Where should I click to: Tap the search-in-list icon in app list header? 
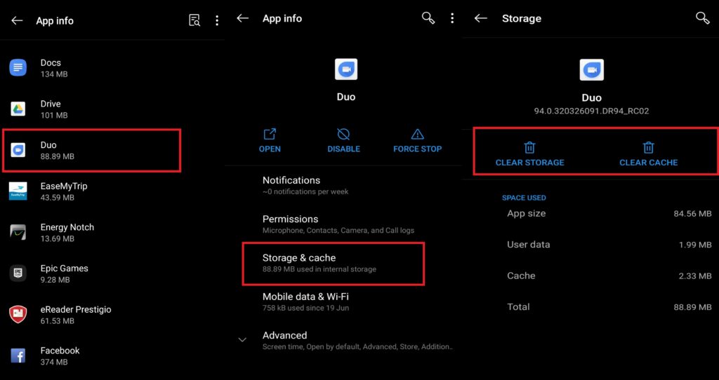tap(194, 20)
